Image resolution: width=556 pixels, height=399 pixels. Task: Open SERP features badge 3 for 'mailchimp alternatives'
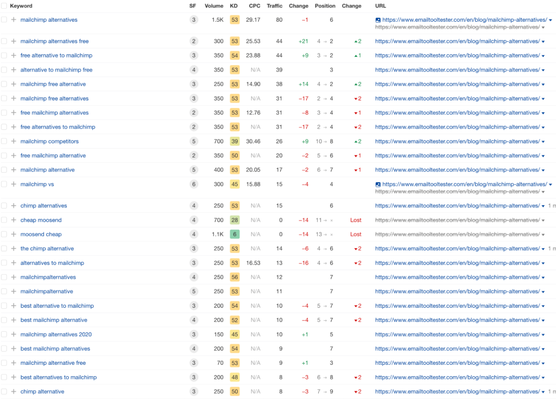click(x=194, y=20)
